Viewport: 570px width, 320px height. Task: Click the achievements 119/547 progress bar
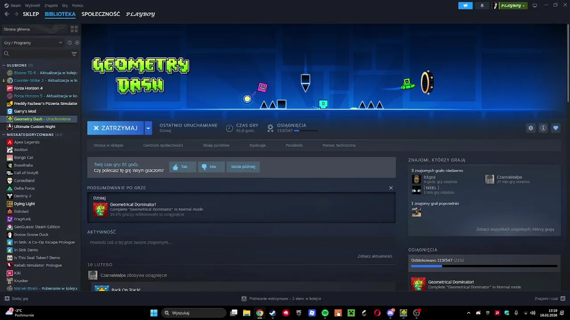click(x=484, y=266)
